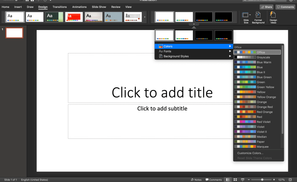Image resolution: width=297 pixels, height=182 pixels.
Task: Click fit slide to window icon
Action: click(x=290, y=180)
